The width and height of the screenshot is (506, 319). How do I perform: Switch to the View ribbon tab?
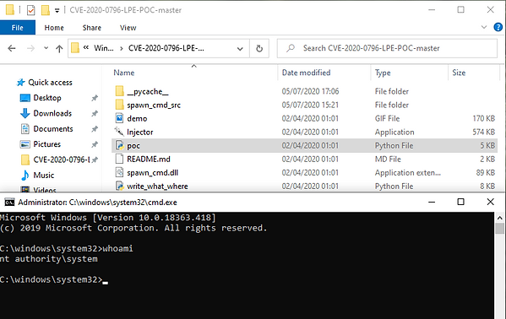(128, 28)
